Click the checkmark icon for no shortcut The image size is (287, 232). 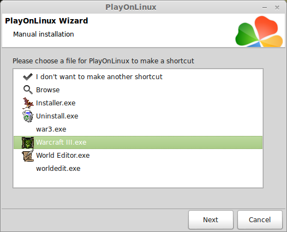tap(28, 77)
